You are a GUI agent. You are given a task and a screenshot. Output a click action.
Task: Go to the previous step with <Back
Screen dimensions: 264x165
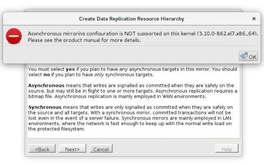pos(42,149)
